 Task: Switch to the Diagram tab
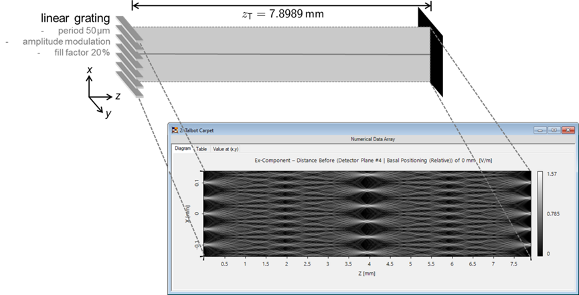click(x=183, y=149)
